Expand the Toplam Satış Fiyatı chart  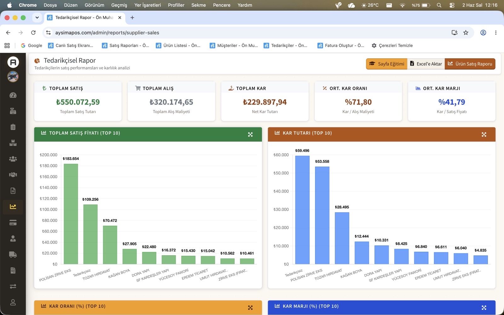[250, 135]
